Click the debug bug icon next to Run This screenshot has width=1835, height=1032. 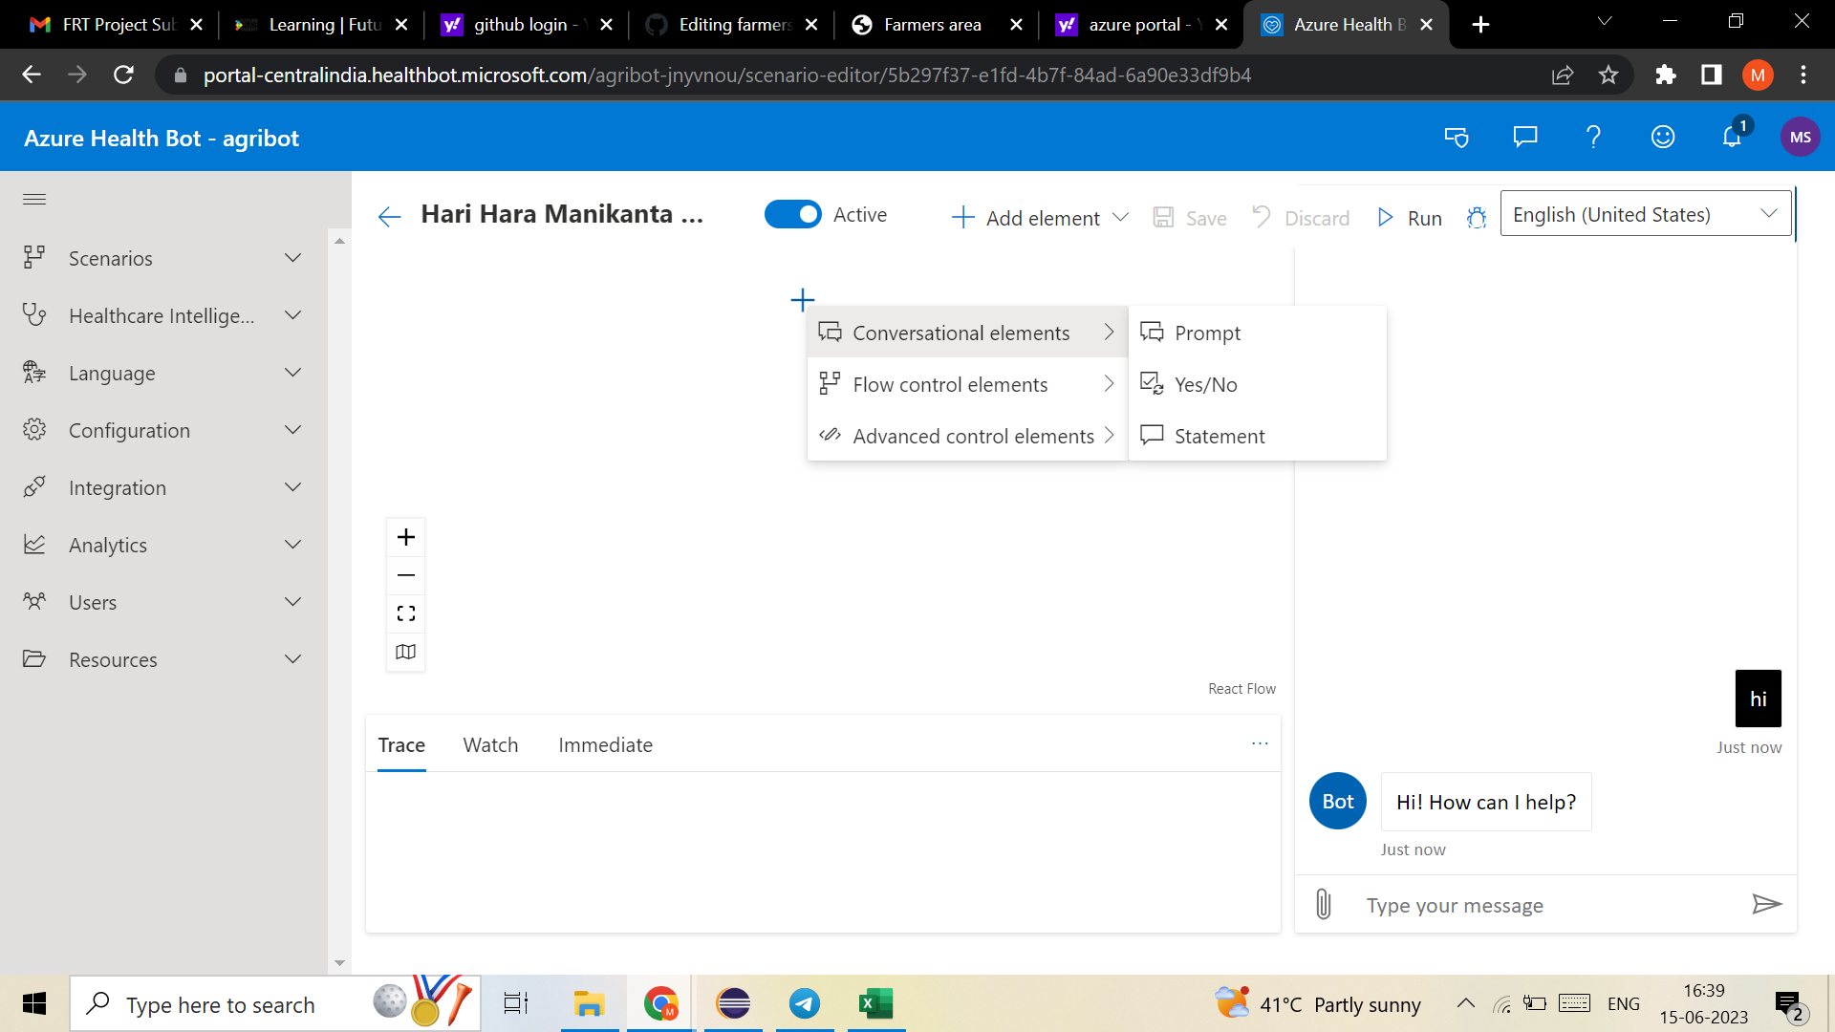coord(1477,218)
